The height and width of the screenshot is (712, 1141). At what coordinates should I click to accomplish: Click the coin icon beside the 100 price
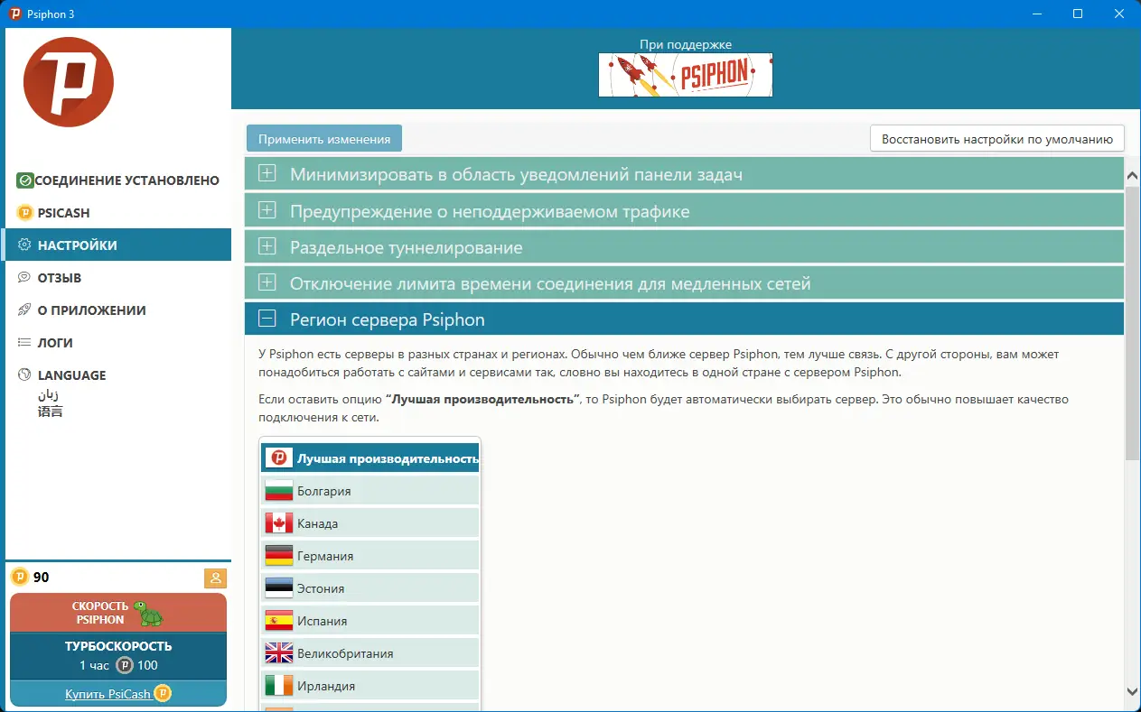(x=125, y=666)
